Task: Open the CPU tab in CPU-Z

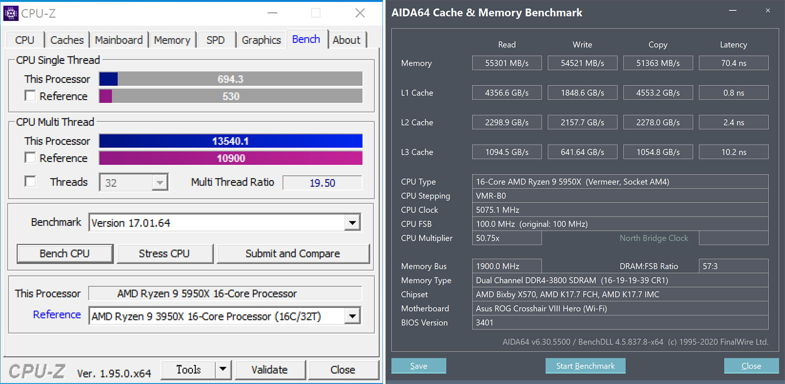Action: [25, 40]
